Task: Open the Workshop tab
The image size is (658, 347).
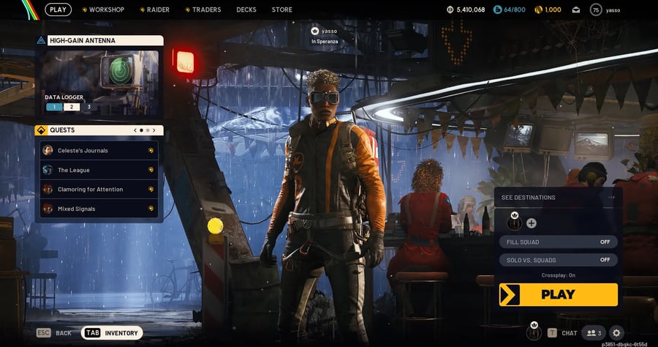Action: pos(104,10)
